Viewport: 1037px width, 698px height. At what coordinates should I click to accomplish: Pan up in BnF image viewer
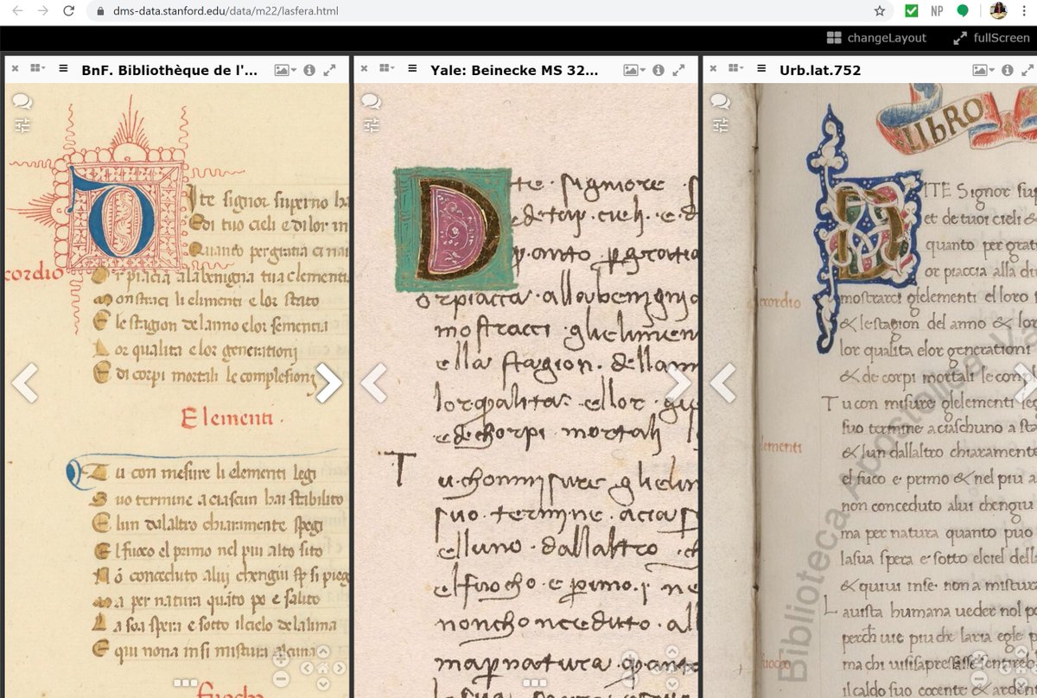click(322, 652)
